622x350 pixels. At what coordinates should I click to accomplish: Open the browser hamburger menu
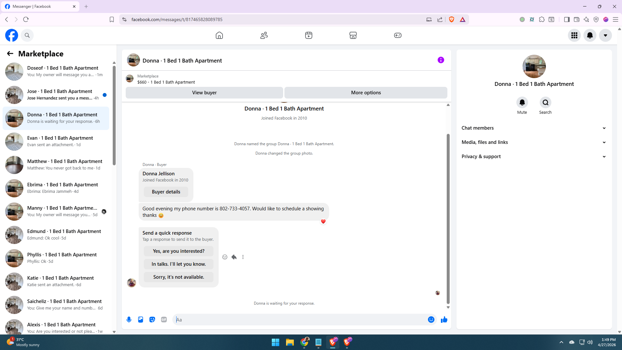(616, 19)
